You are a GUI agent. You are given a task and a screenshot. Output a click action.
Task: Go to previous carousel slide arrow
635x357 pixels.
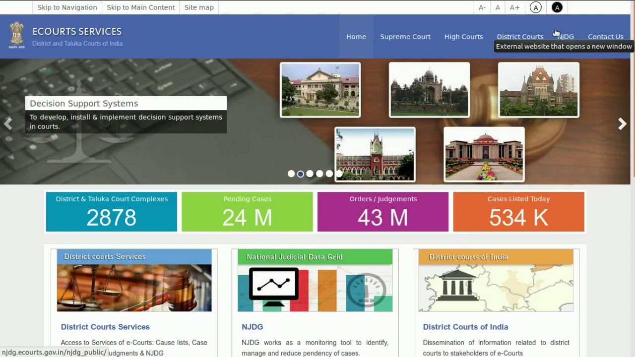(x=8, y=124)
